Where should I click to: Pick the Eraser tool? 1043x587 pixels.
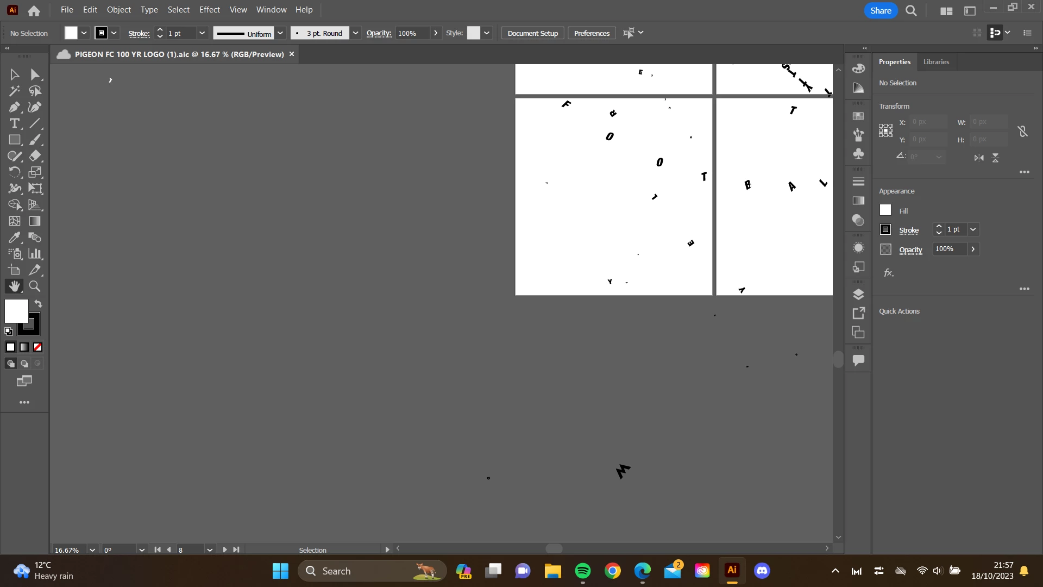point(35,156)
